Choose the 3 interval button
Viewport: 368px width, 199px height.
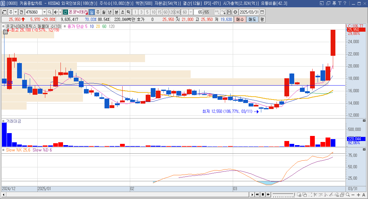(x=141, y=12)
